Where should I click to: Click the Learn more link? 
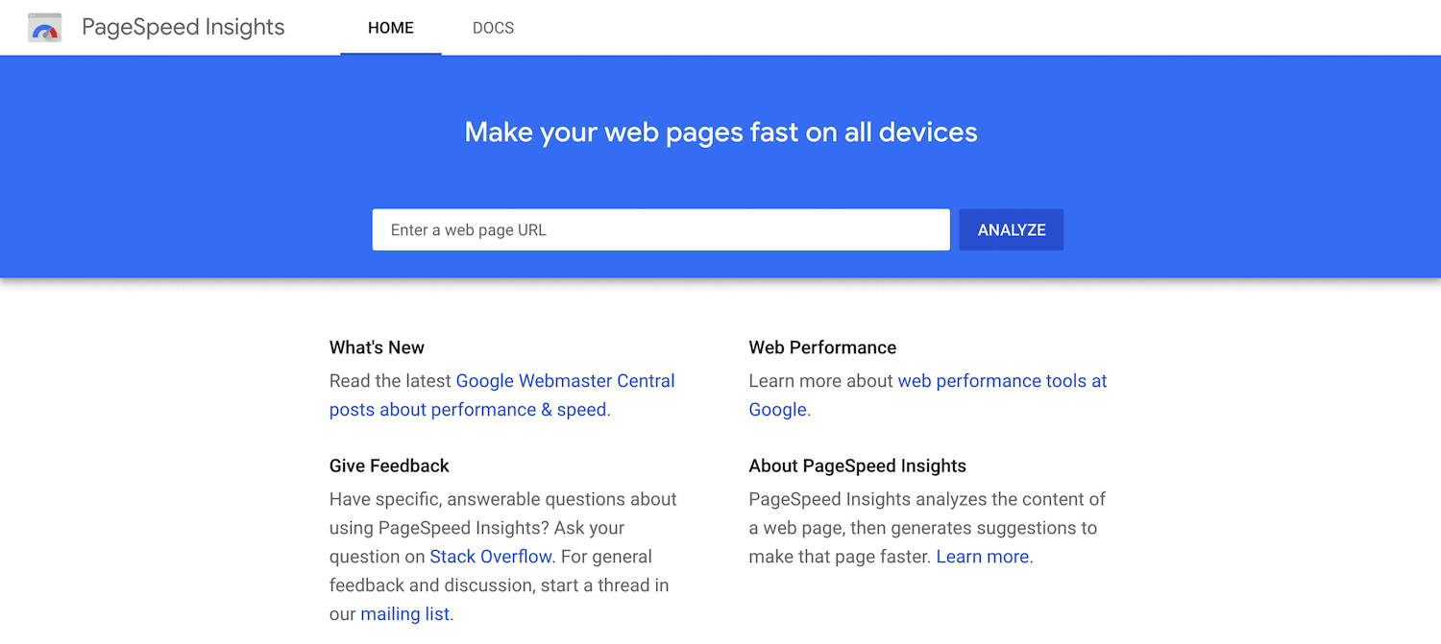(x=983, y=557)
